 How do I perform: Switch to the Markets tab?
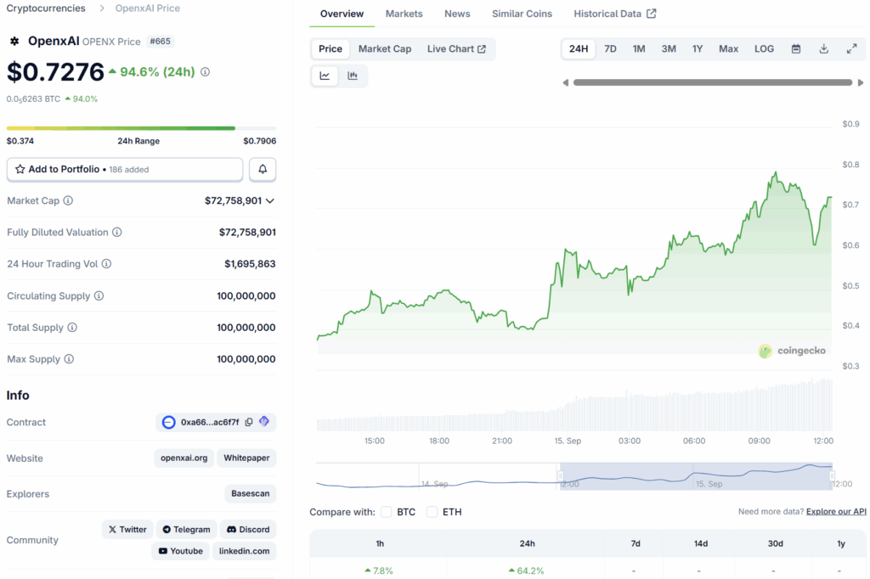coord(404,14)
